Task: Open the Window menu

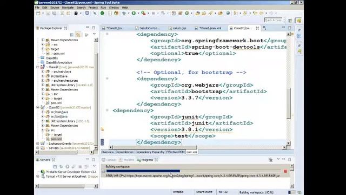Action: click(x=114, y=8)
